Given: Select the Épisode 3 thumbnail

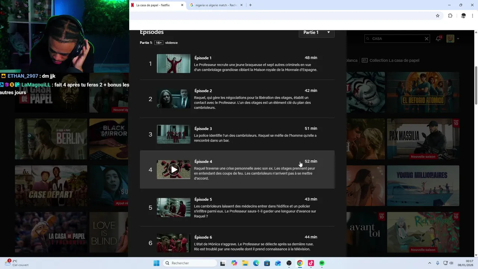Looking at the screenshot, I should [174, 134].
